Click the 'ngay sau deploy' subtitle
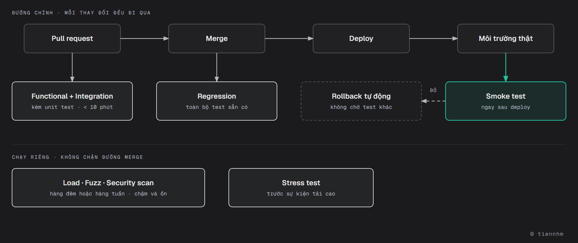Viewport: 578px width, 243px height. 506,107
